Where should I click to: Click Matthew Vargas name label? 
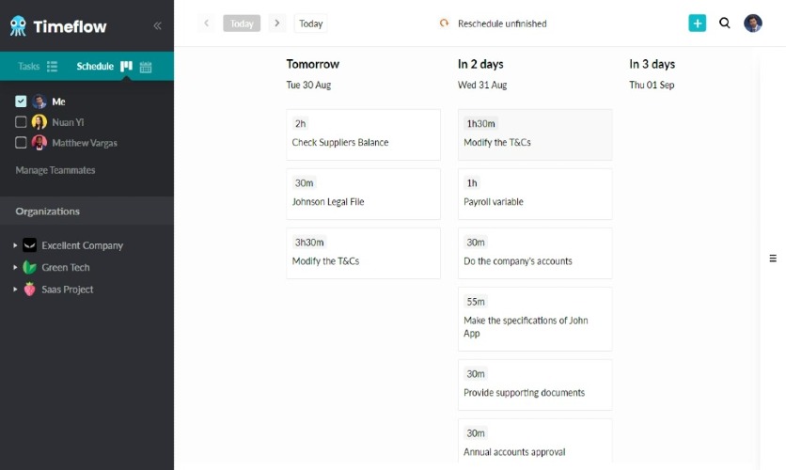[85, 143]
